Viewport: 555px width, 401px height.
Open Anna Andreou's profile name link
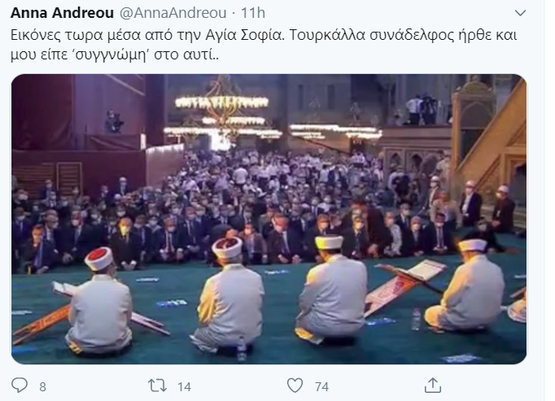[62, 13]
